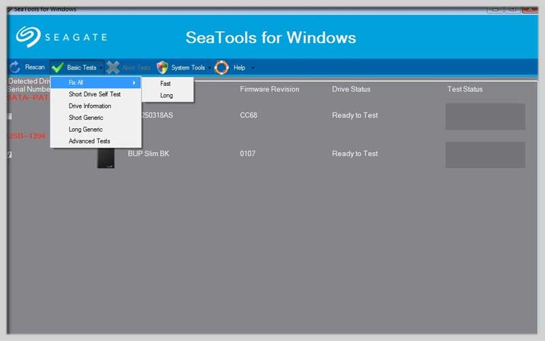Click the 0107 firmware value
Screen dimensions: 545x341
[x=247, y=153]
